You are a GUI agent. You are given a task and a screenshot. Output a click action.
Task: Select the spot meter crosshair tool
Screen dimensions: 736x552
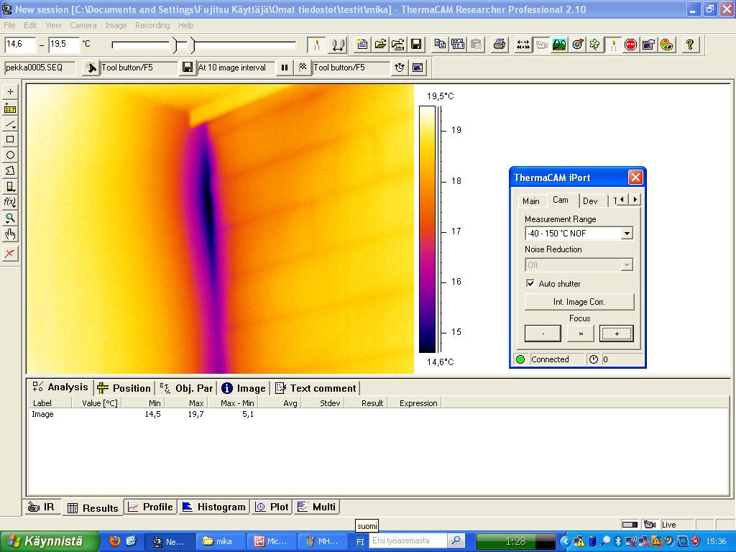(x=10, y=92)
